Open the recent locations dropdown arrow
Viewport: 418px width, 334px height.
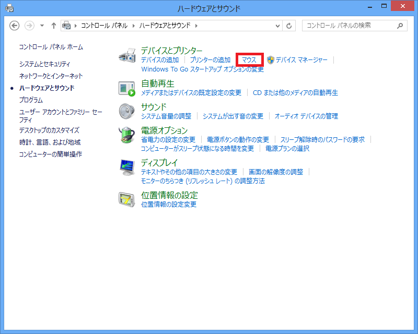point(42,26)
